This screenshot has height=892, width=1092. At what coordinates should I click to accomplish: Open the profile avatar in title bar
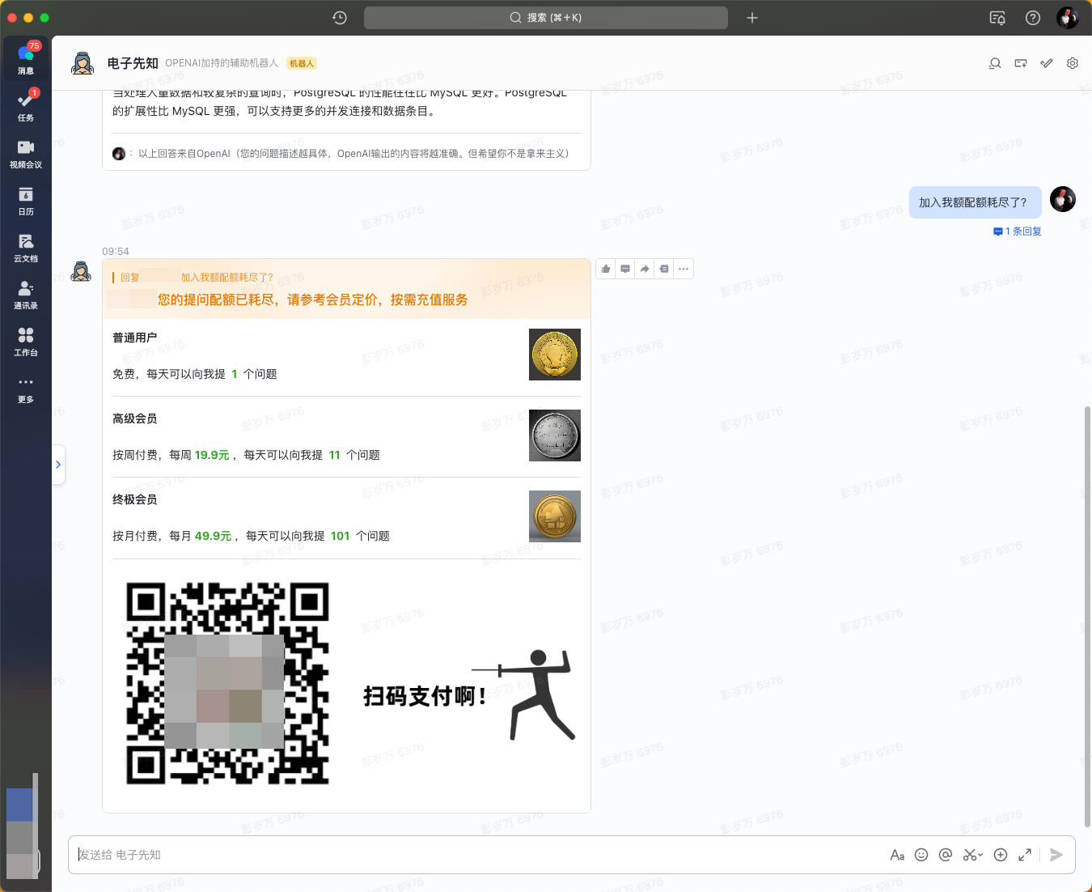point(1068,18)
